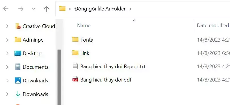Open recent locations dropdown chevron
The image size is (230, 105).
34,9
